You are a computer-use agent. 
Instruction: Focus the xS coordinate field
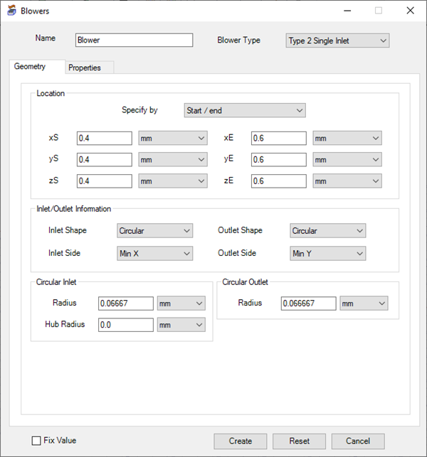pos(104,139)
